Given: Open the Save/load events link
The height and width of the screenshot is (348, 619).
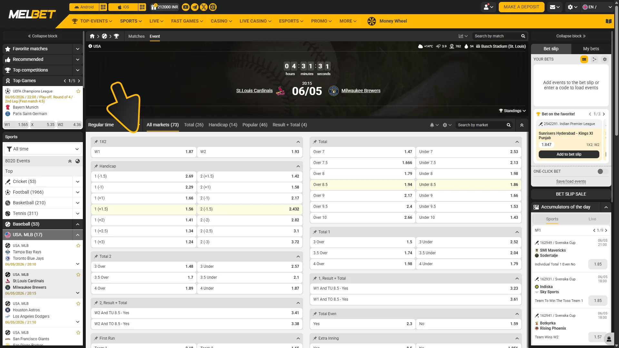Looking at the screenshot, I should pos(571,182).
